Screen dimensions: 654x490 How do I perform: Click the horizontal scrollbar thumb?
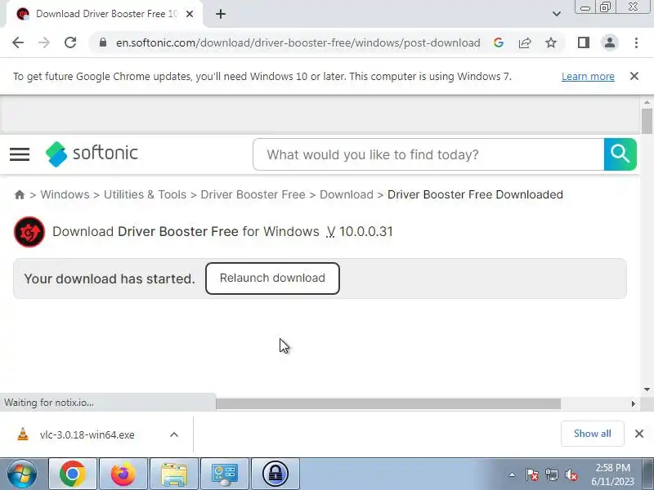(388, 403)
